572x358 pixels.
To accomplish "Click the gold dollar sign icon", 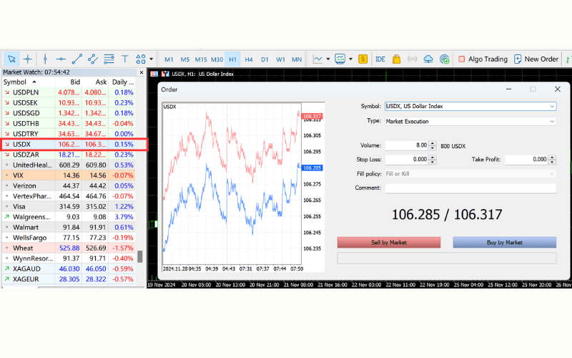I will pyautogui.click(x=363, y=59).
